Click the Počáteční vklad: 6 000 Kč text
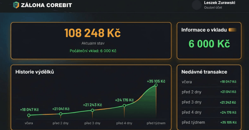 (93, 51)
